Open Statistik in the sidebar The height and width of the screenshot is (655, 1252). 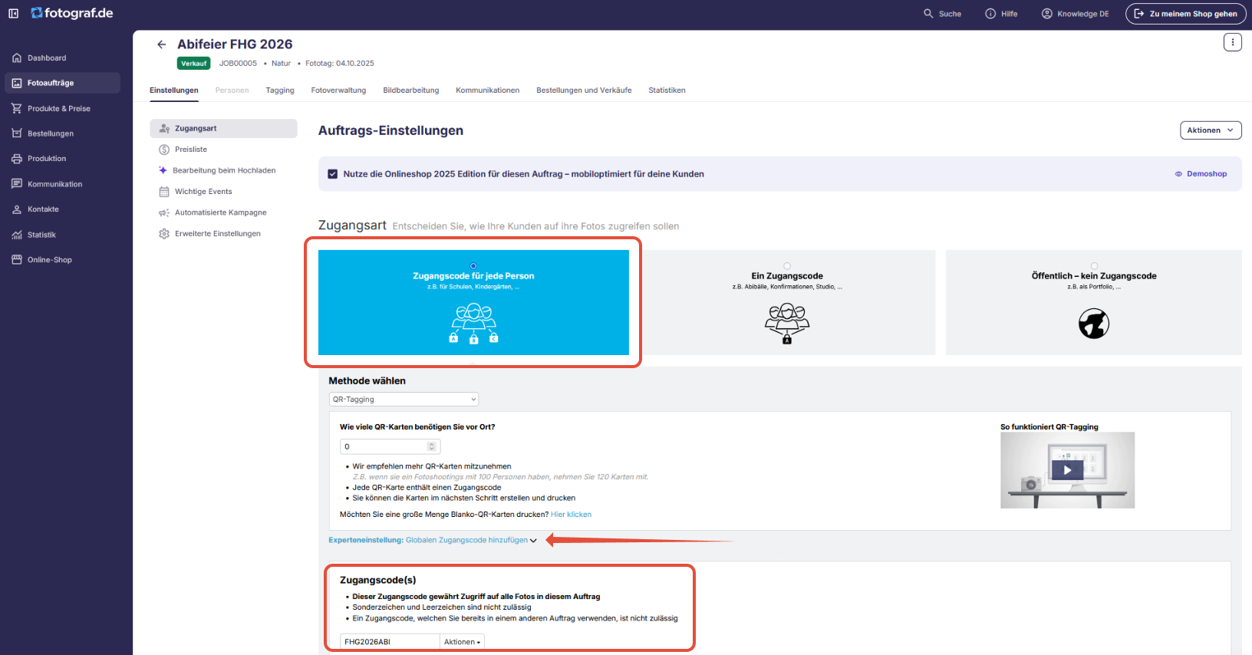41,235
